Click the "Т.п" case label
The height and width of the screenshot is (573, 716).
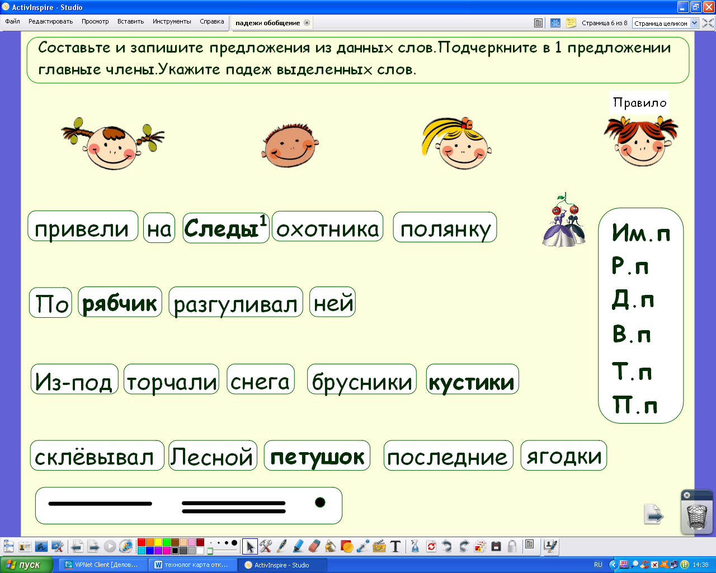click(632, 371)
